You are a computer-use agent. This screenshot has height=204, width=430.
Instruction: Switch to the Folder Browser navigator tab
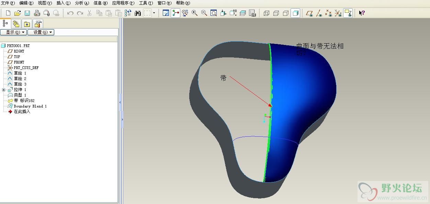[16, 24]
